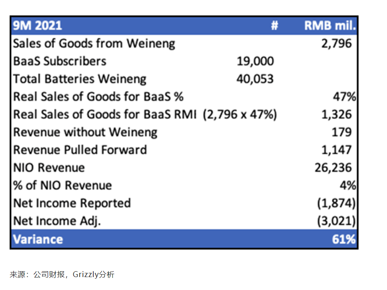The image size is (387, 290).
Task: Click the 'NIO Revenue' row label
Action: (49, 168)
